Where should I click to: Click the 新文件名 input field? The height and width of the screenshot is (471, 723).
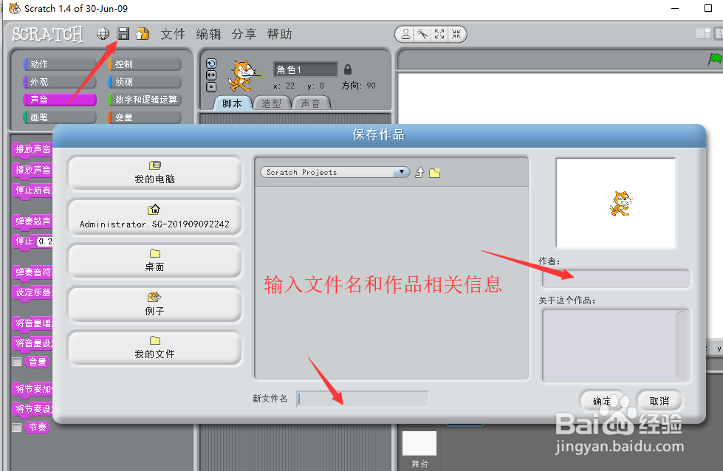(x=363, y=399)
